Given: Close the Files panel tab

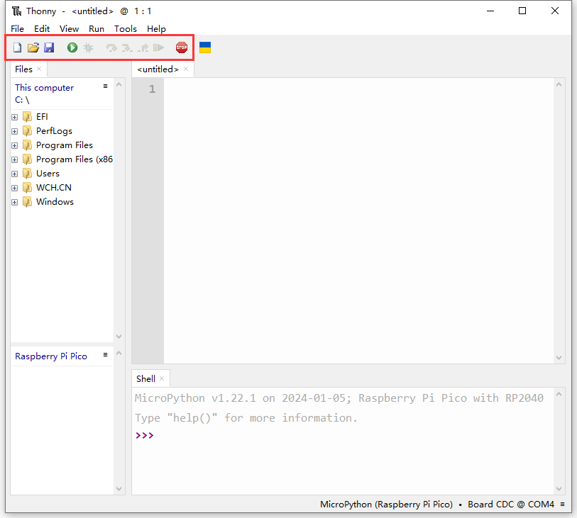Looking at the screenshot, I should point(39,69).
